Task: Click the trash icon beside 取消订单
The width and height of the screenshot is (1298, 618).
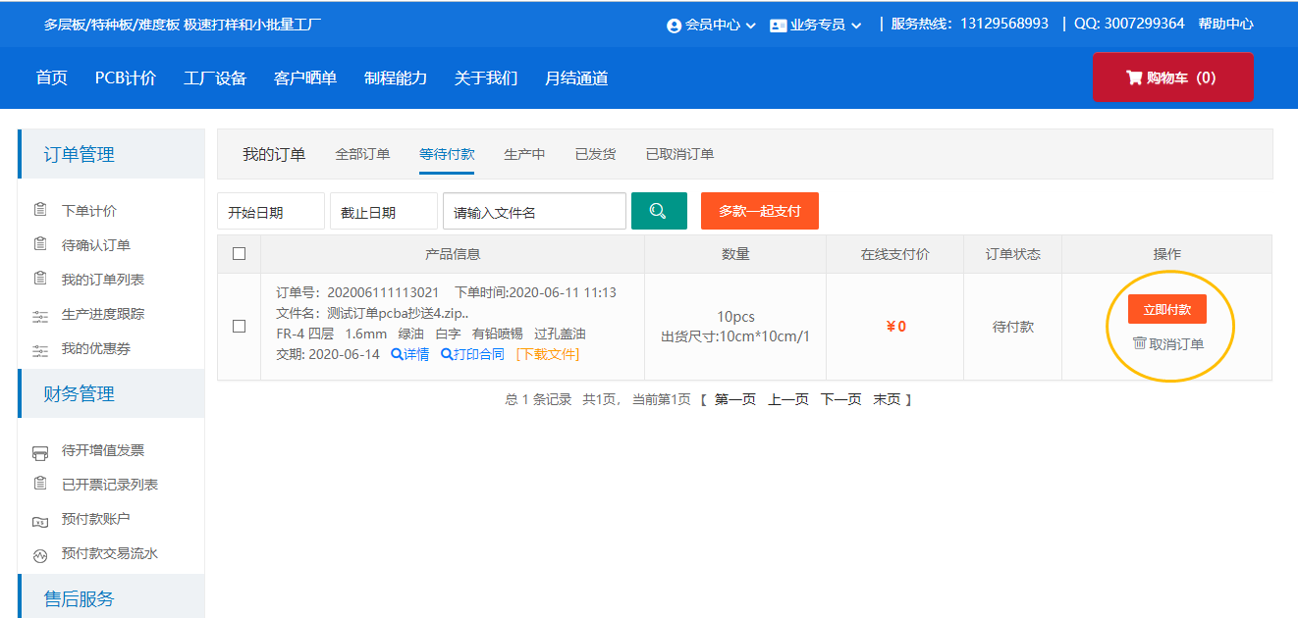Action: coord(1140,343)
